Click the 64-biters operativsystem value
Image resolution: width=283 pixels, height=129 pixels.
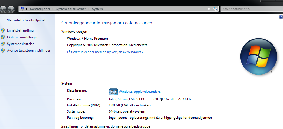coord(127,111)
